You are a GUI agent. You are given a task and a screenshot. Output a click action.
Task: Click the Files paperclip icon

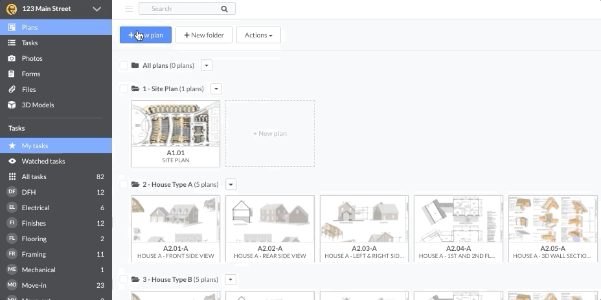(12, 89)
